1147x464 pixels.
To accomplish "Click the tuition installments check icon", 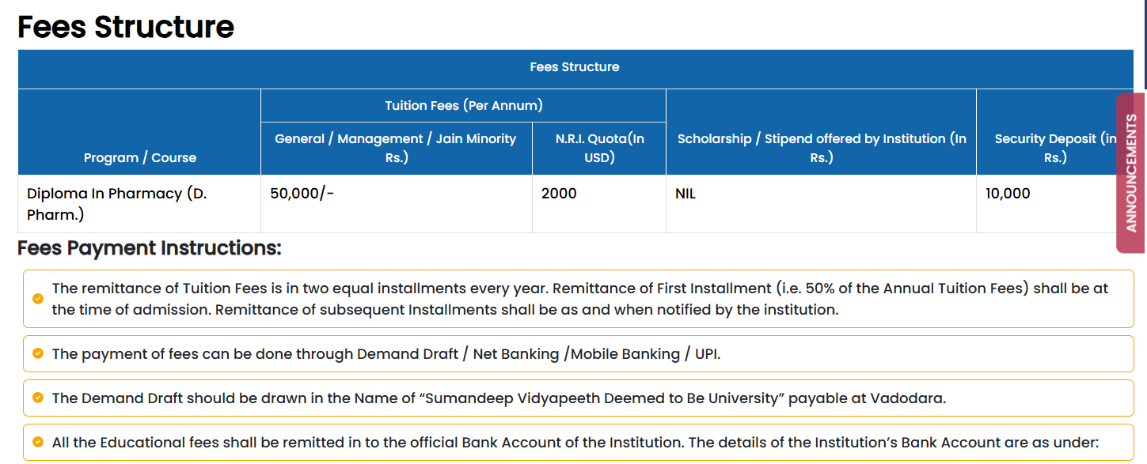I will [x=37, y=299].
